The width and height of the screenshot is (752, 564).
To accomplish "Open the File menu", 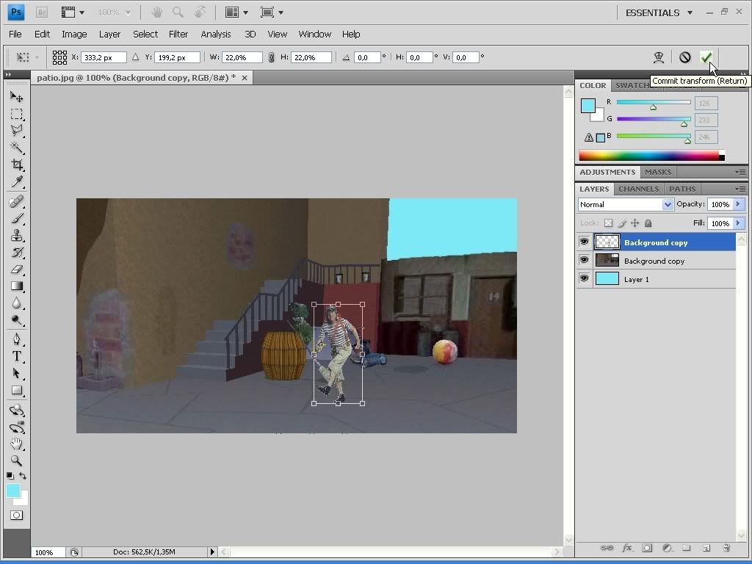I will coord(15,34).
